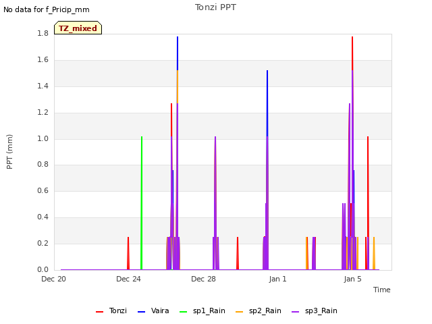Viewport: 432px width, 324px height.
Task: Click the 1.4 y-axis tick label
Action: coord(43,86)
